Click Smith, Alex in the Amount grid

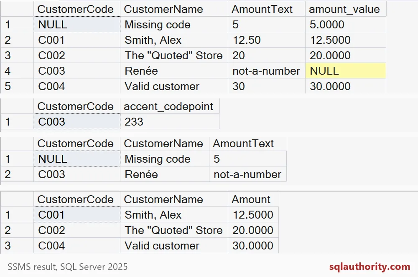[174, 215]
